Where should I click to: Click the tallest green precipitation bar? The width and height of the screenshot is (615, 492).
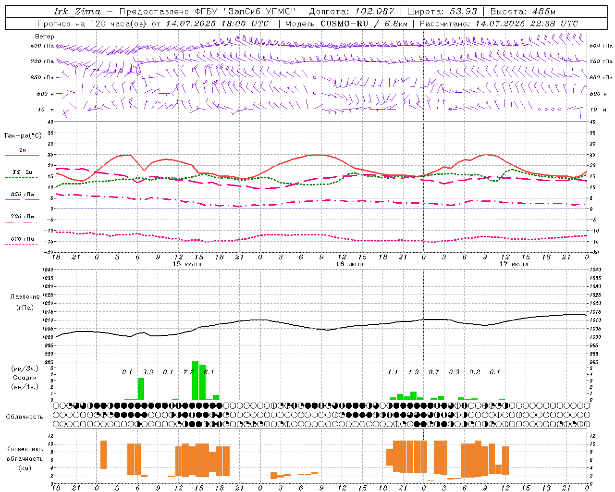(x=195, y=381)
